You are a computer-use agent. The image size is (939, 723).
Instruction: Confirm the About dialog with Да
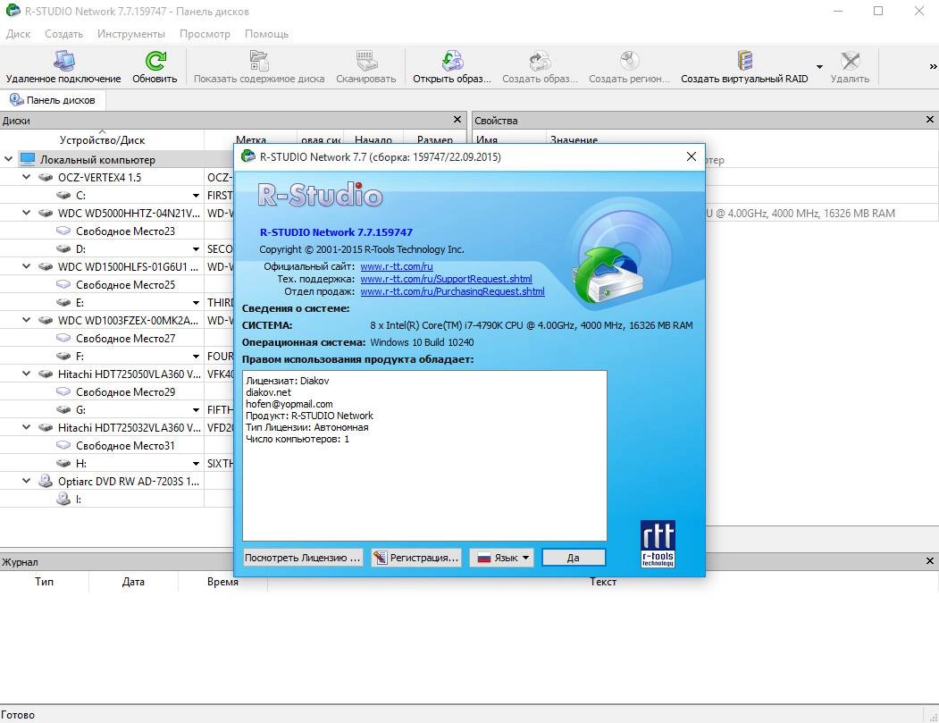pos(573,557)
